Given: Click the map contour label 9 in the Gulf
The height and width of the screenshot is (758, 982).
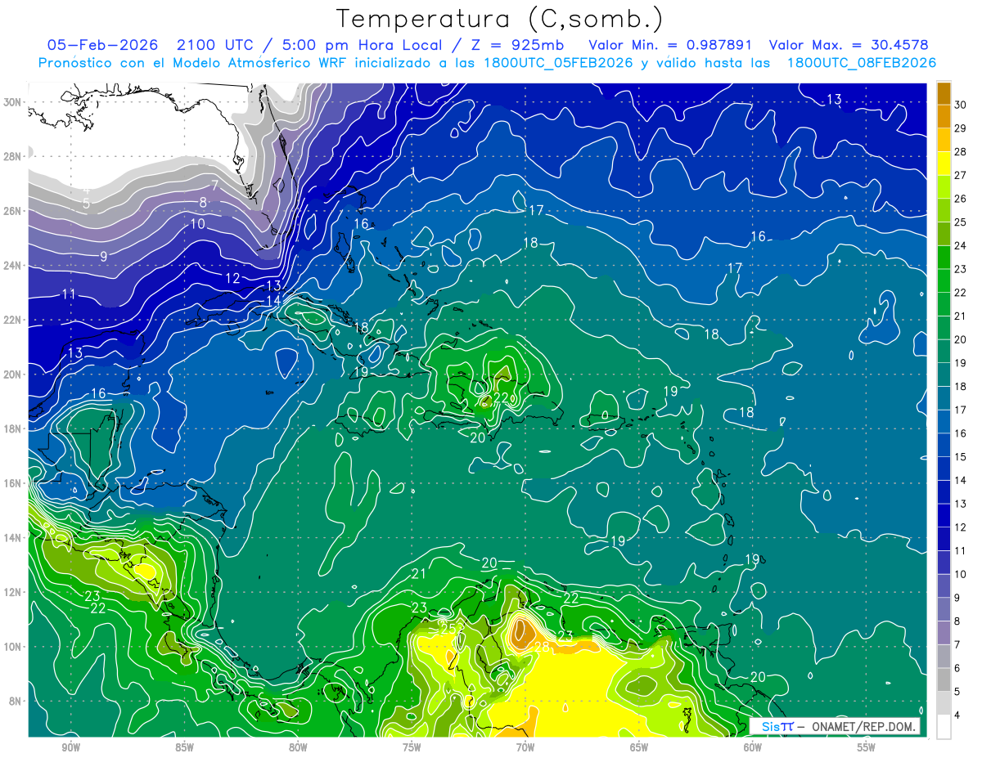Looking at the screenshot, I should 104,257.
